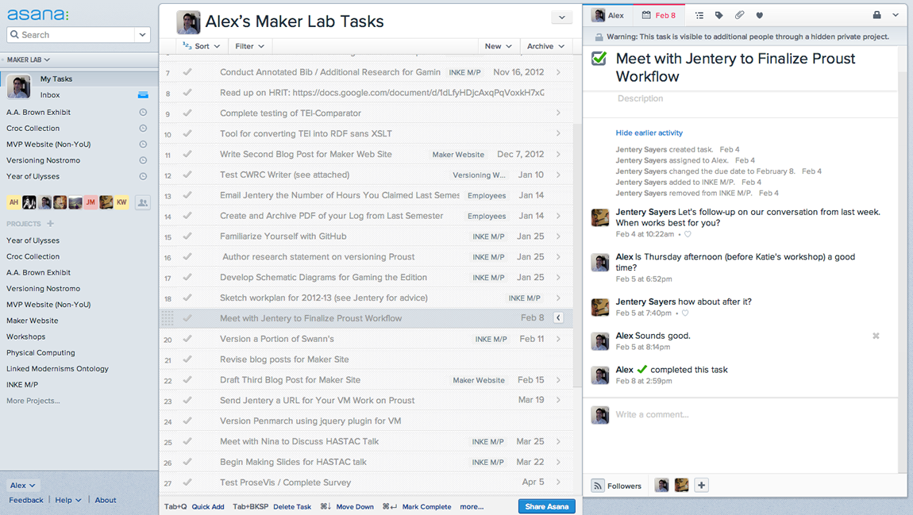Click the tag icon in task header

[719, 15]
